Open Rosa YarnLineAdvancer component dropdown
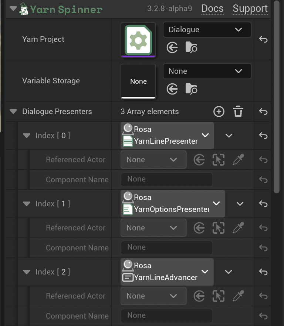Viewport: 284px width, 326px height. click(x=167, y=272)
